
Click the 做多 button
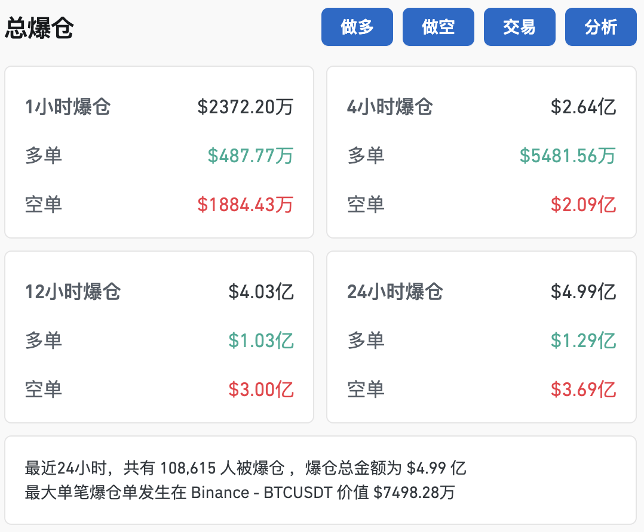[357, 26]
